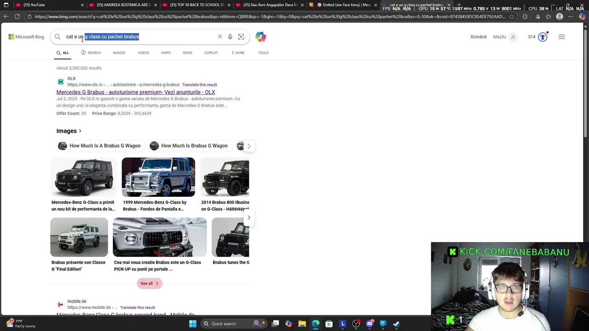Image resolution: width=589 pixels, height=331 pixels.
Task: Open 2014 Brabus 800 iBusiness thumbnail
Action: (225, 177)
